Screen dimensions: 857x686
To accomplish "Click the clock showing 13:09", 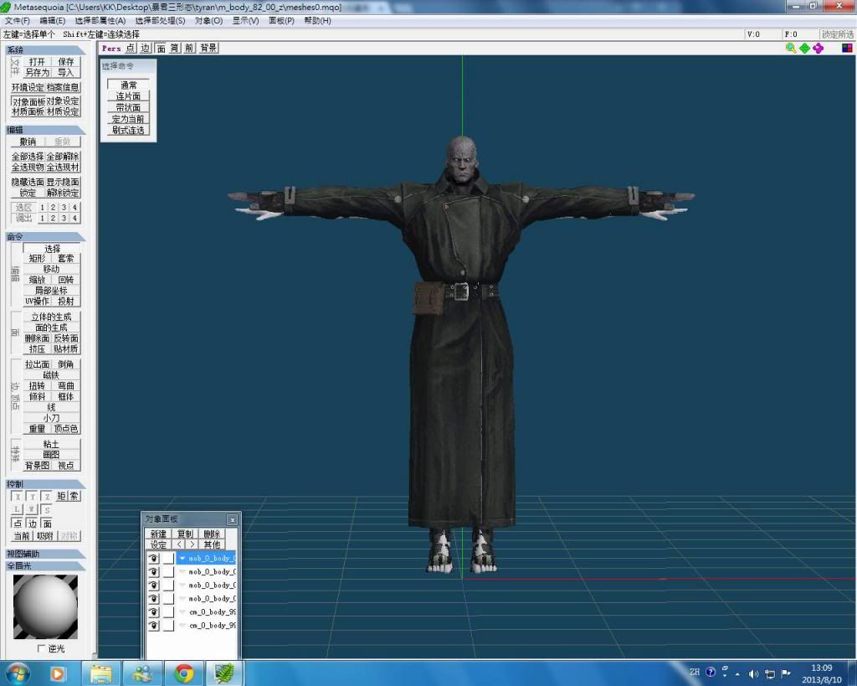I will point(822,668).
